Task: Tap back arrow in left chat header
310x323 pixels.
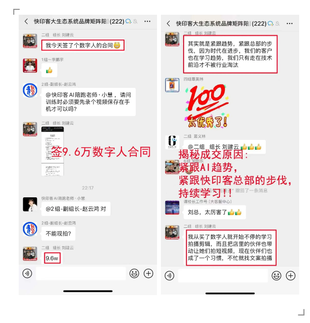Action: [26, 21]
